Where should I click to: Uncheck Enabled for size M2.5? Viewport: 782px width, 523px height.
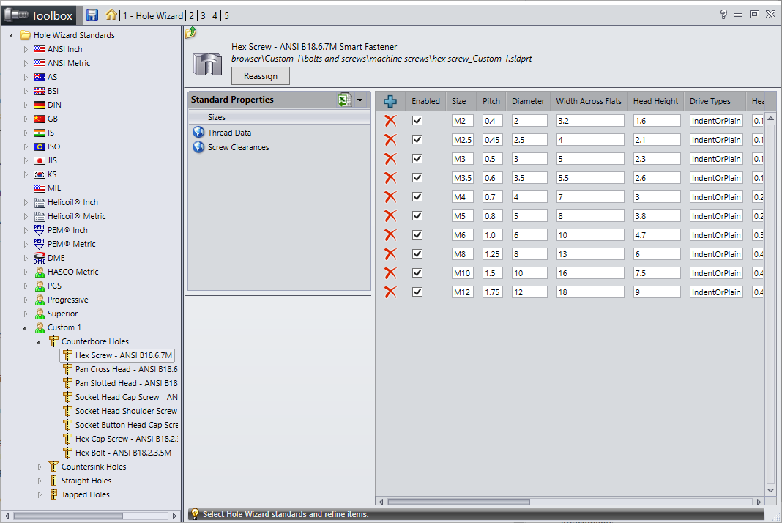(417, 140)
